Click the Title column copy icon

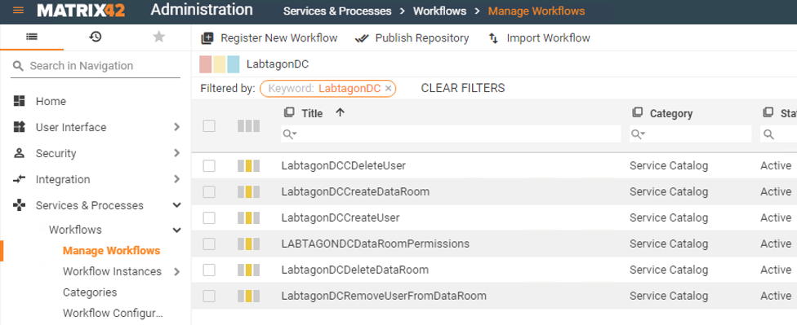(x=289, y=112)
